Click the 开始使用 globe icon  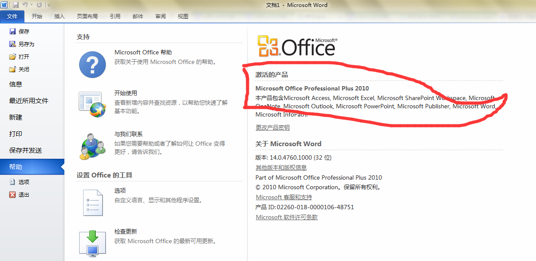[92, 104]
